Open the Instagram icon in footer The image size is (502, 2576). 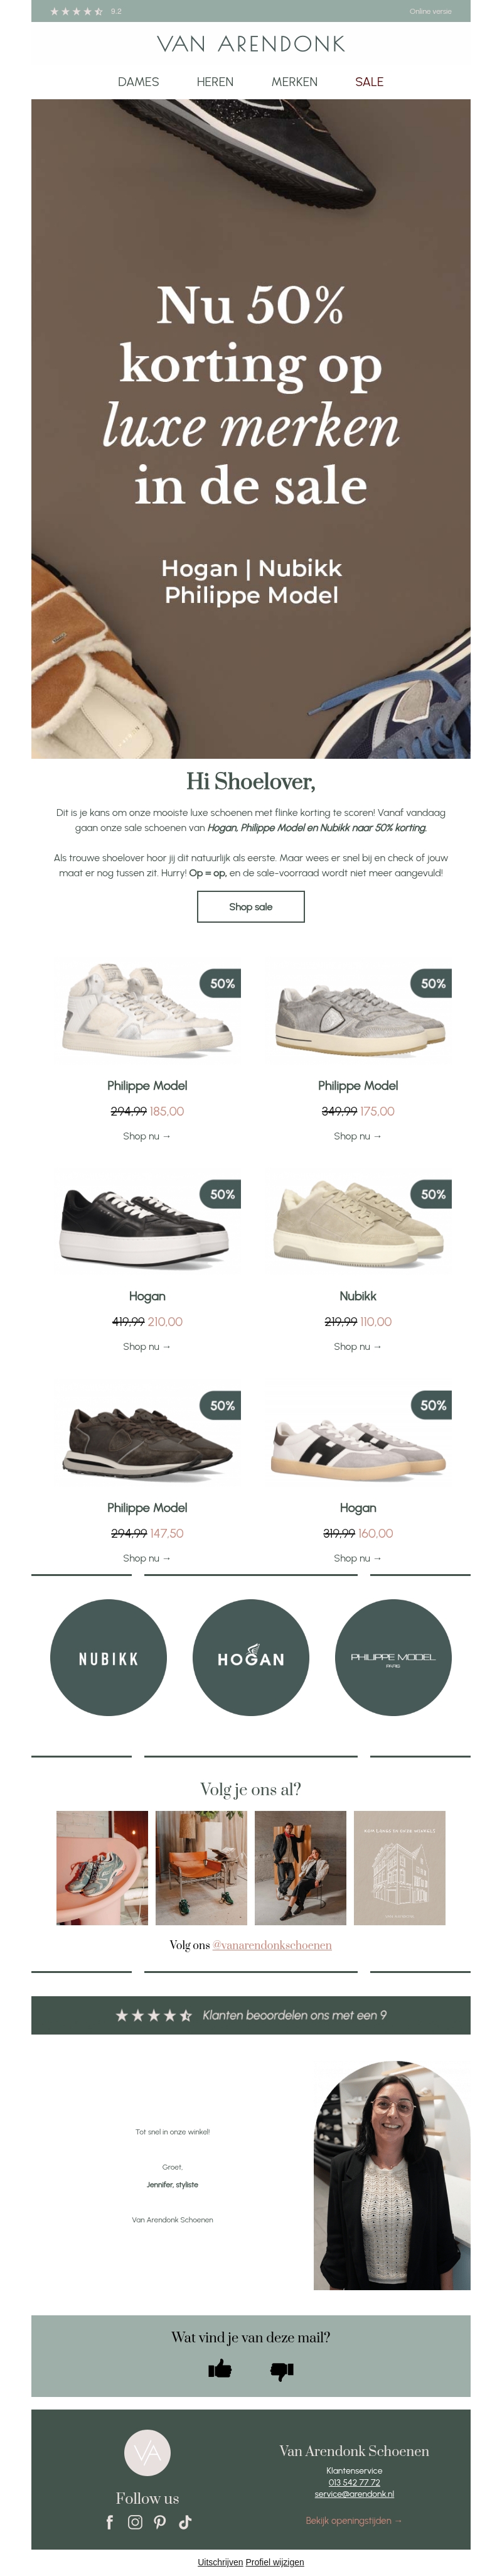(x=135, y=2522)
